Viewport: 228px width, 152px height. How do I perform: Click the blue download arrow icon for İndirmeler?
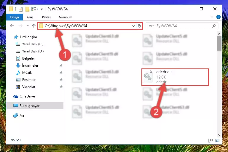pyautogui.click(x=18, y=65)
